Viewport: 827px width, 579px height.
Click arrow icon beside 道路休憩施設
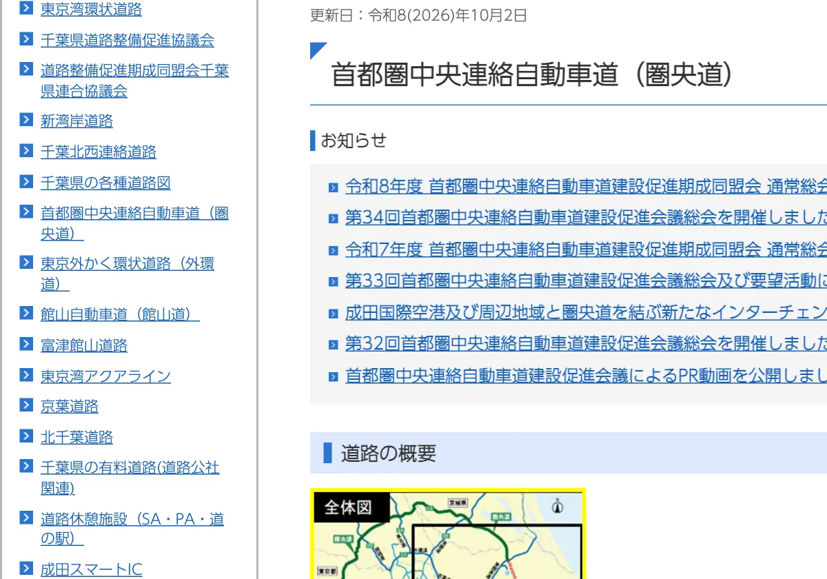[26, 517]
